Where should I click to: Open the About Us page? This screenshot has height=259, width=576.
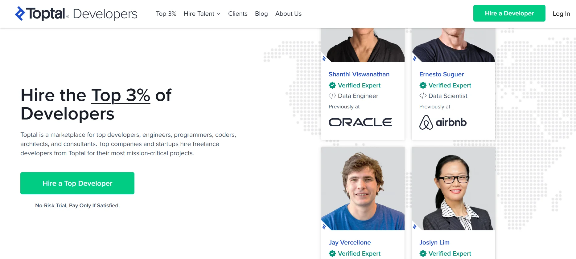pyautogui.click(x=288, y=14)
